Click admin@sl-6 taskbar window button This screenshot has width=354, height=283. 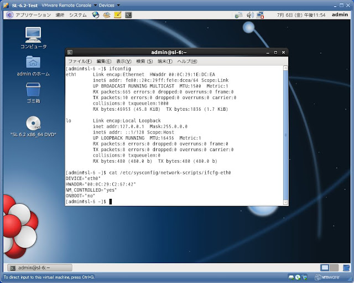click(40, 268)
